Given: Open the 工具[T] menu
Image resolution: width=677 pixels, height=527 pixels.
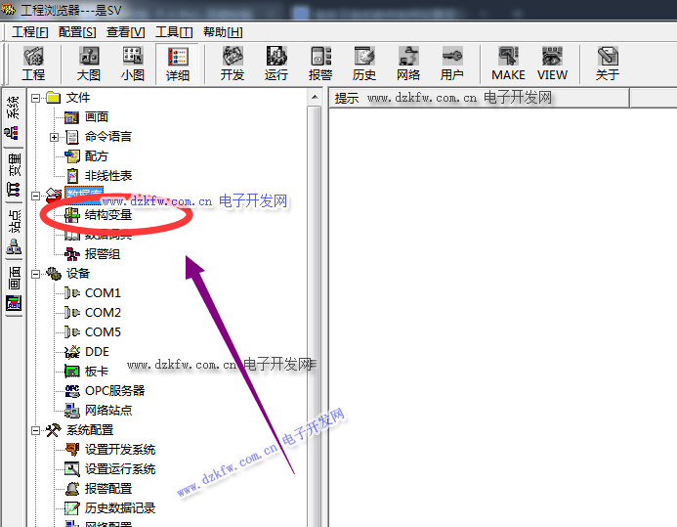Looking at the screenshot, I should tap(174, 32).
